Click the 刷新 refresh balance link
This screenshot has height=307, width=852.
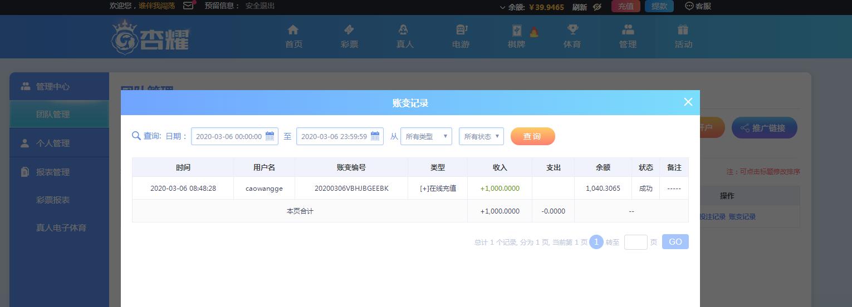point(580,7)
